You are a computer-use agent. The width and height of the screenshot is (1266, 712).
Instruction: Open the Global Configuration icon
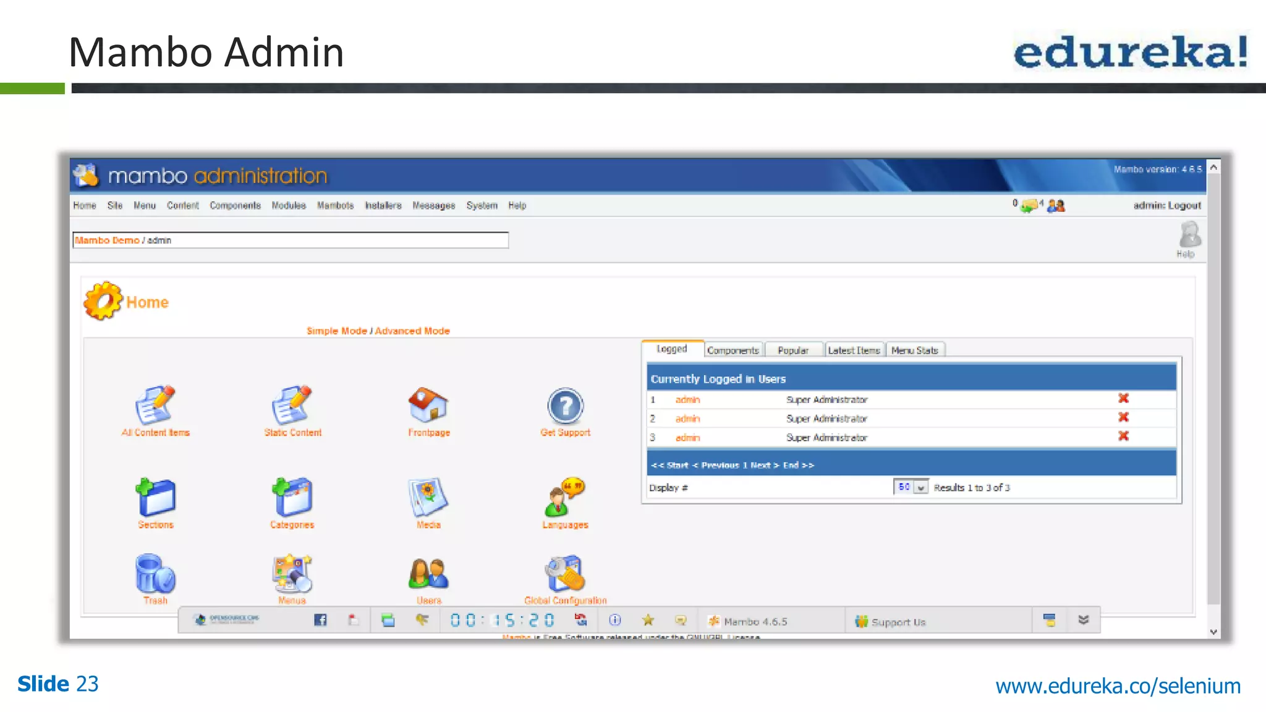565,574
